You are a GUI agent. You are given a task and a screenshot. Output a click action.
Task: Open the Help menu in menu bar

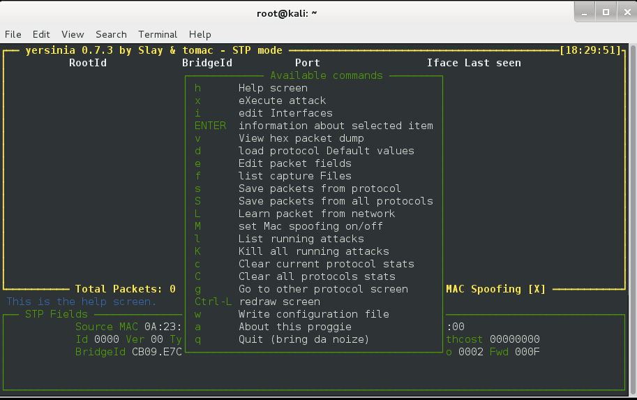coord(200,34)
